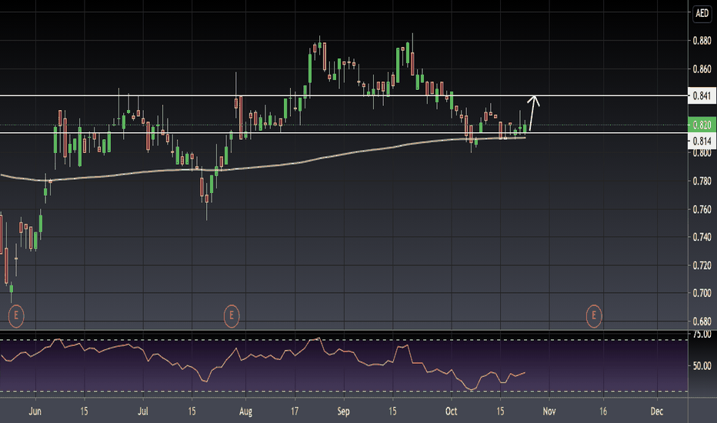Open earnings marker E before June

(16, 315)
